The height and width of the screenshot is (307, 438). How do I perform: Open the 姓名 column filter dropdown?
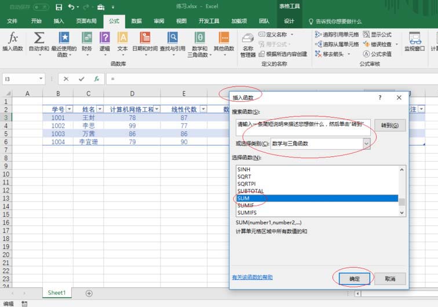[x=100, y=109]
